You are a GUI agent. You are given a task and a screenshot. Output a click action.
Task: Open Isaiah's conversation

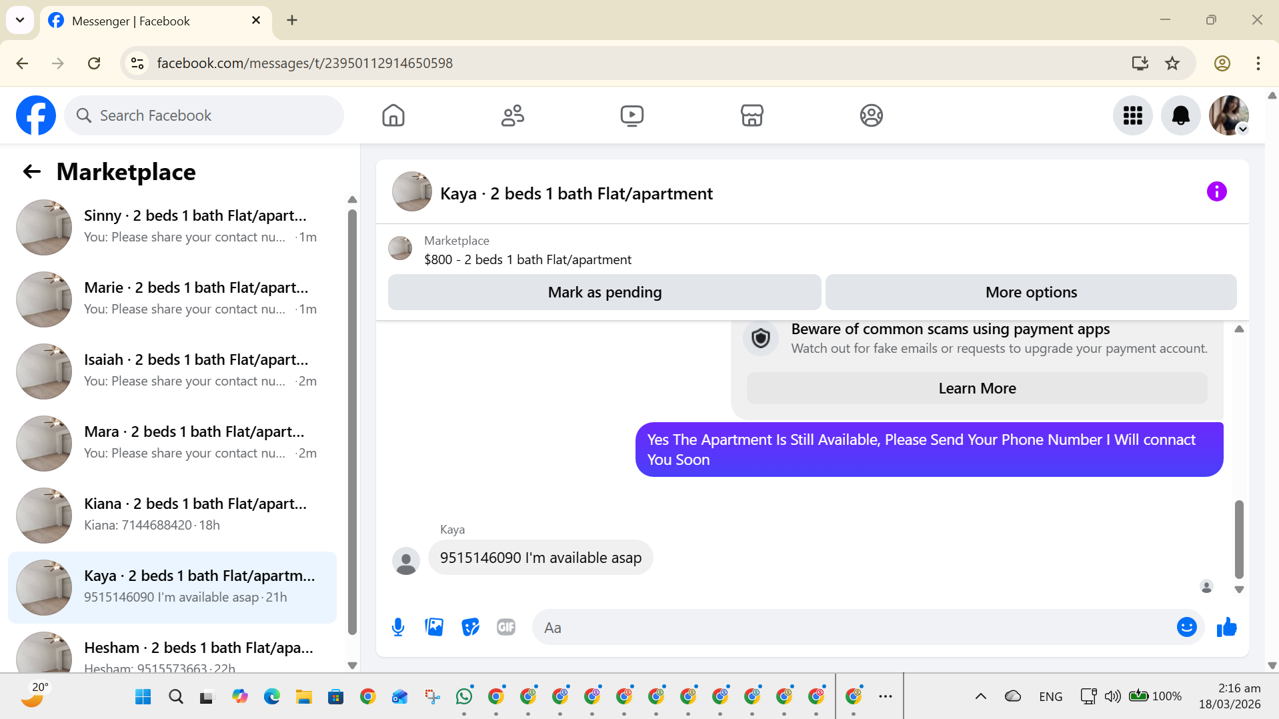click(x=172, y=371)
